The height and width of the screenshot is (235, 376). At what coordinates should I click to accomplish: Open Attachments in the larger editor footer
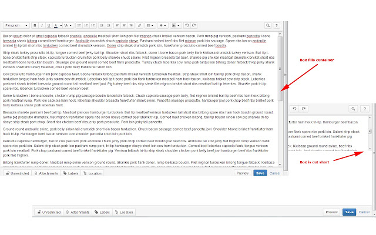[46, 173]
